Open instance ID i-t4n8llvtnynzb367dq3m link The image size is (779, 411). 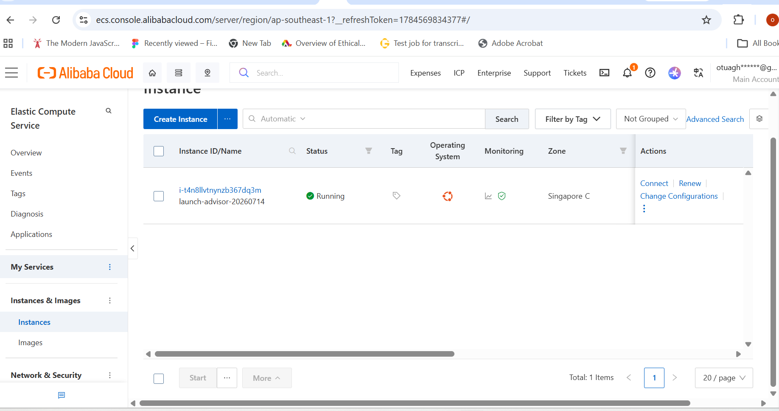220,190
